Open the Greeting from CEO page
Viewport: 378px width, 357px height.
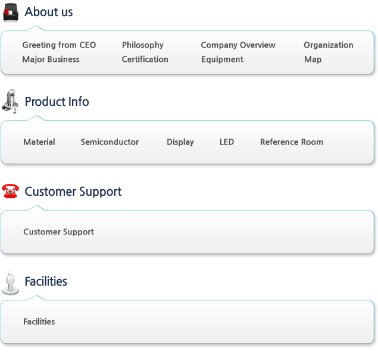(x=59, y=45)
